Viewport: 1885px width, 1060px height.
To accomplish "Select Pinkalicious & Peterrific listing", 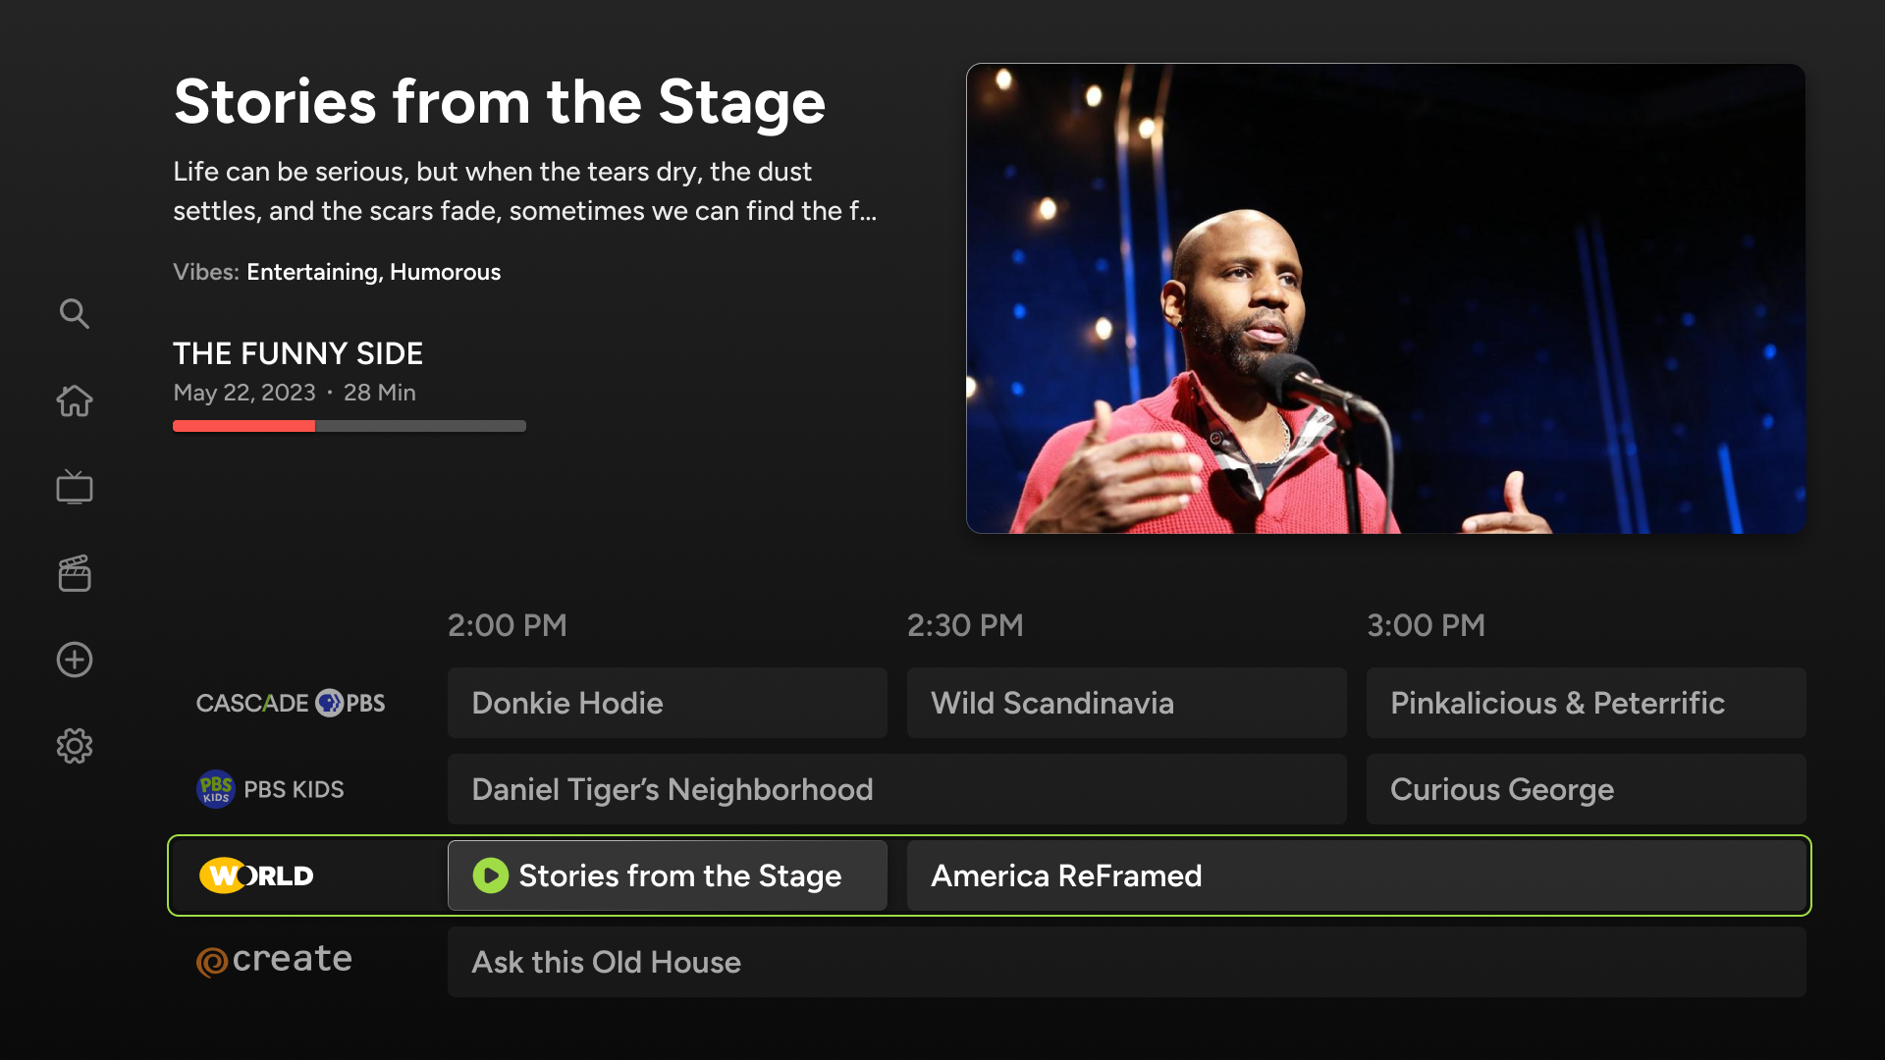I will click(1586, 703).
